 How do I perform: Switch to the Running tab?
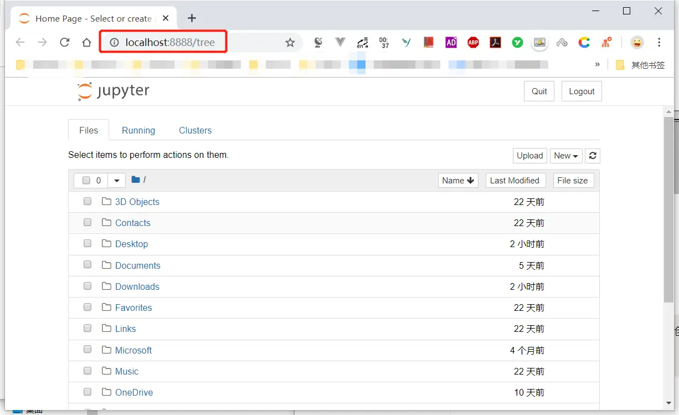pyautogui.click(x=138, y=130)
